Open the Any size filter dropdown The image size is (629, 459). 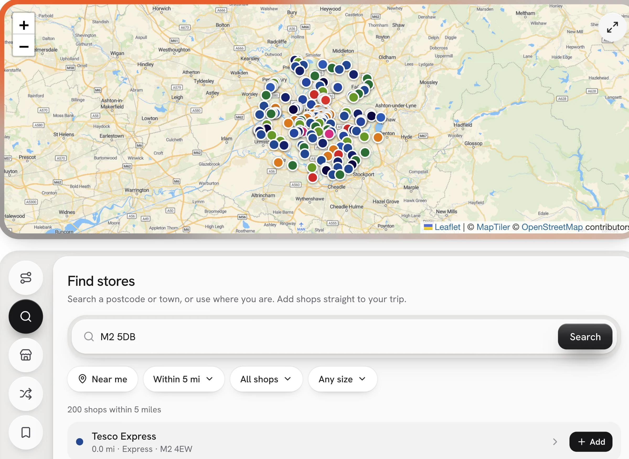click(343, 379)
